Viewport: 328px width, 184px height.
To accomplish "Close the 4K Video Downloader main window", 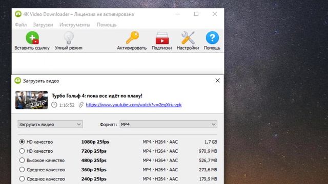I will (215, 14).
